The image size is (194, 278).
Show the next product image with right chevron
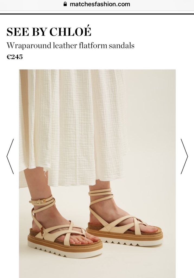pos(184,156)
